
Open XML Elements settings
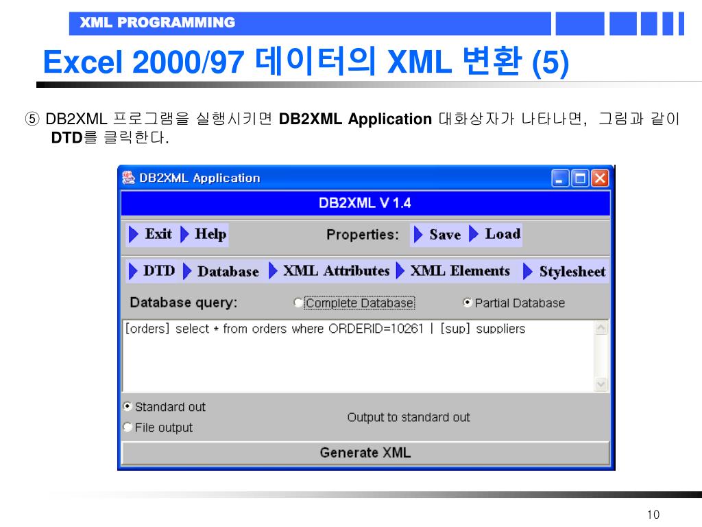tap(454, 271)
